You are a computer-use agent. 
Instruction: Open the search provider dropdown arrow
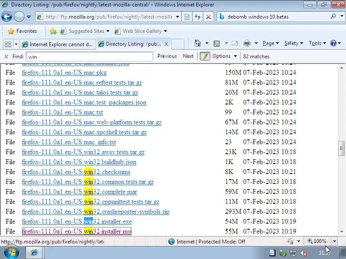click(x=342, y=16)
